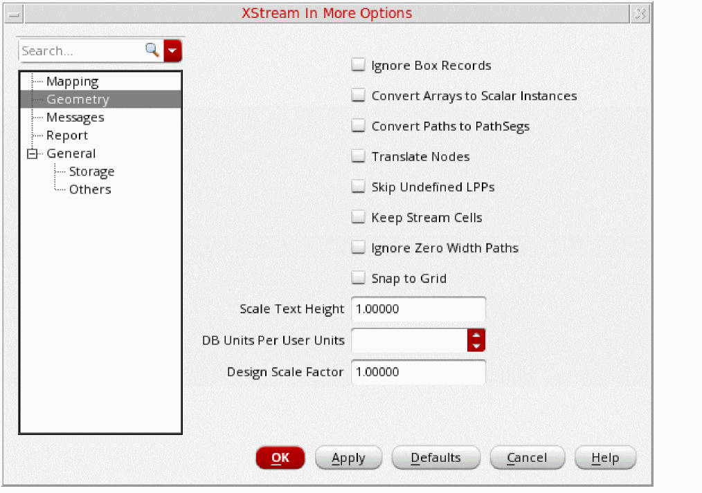
Task: Tick the Skip Undefined LPPs checkbox
Action: click(358, 187)
